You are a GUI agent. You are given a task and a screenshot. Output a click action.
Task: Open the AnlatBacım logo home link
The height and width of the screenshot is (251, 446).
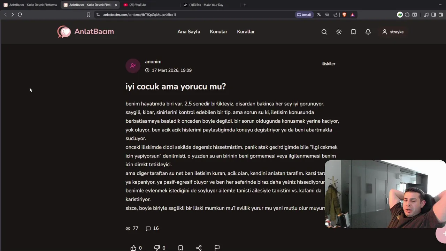pyautogui.click(x=85, y=32)
